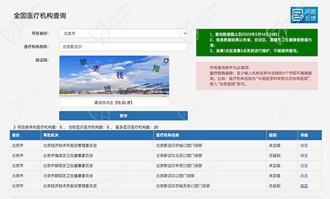
Task: Select captcha character 驶
Action: click(84, 61)
